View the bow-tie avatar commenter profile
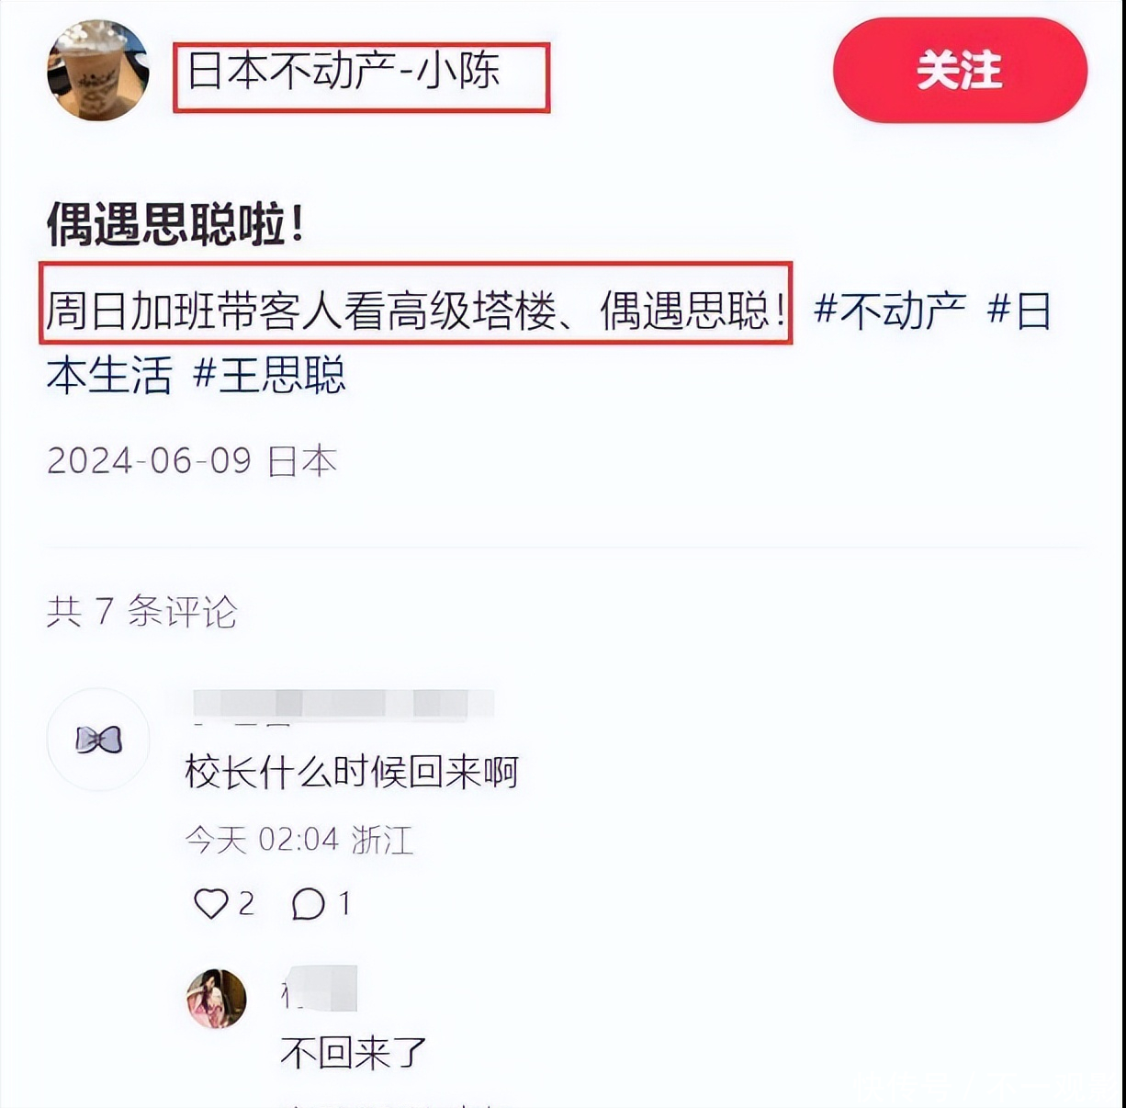The width and height of the screenshot is (1126, 1108). click(98, 740)
